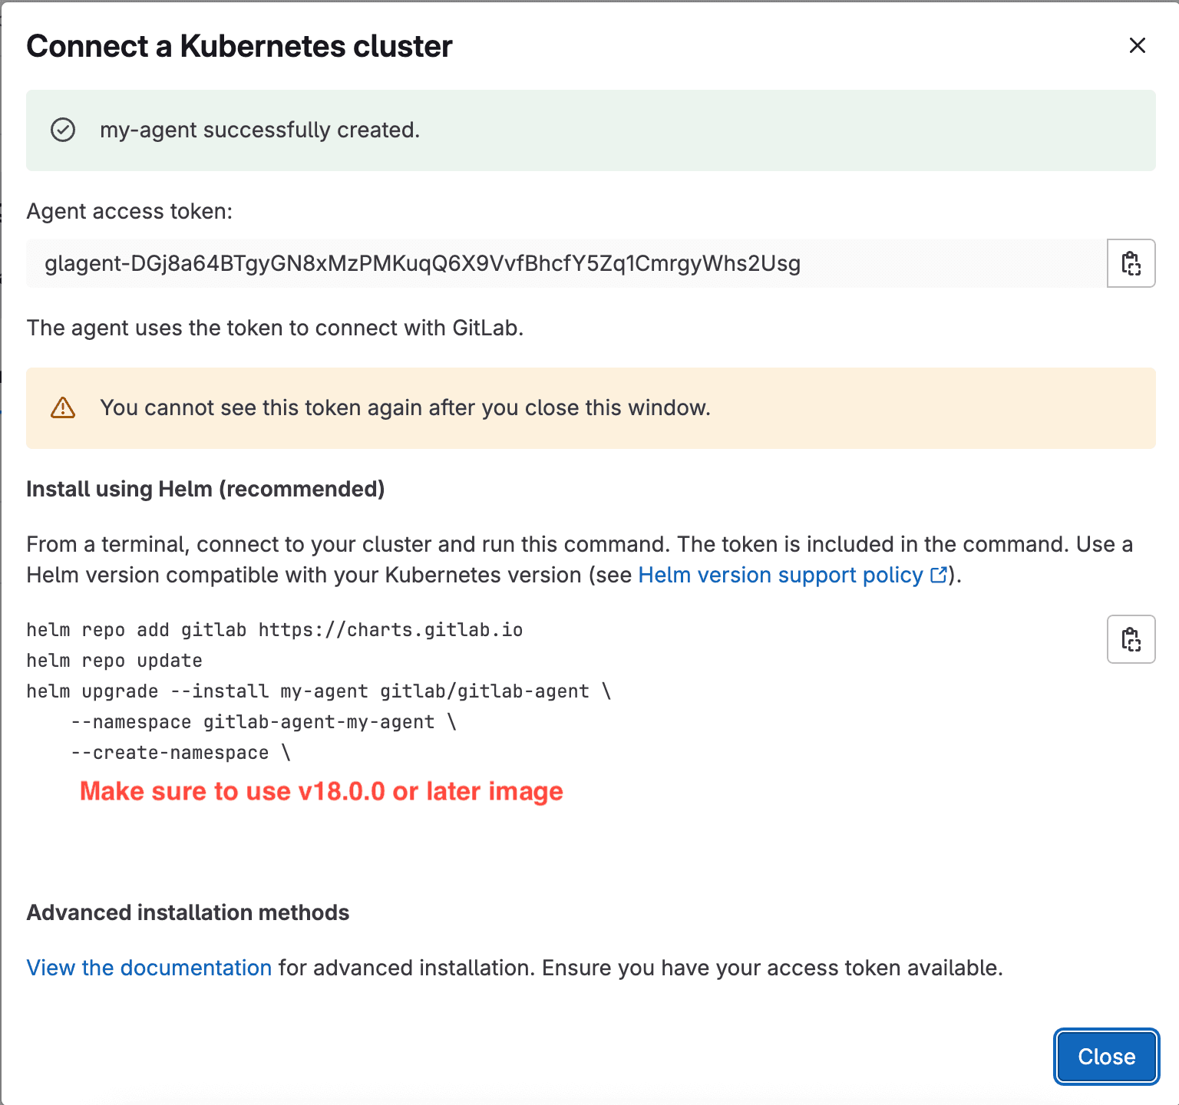Click the clipboard icon beside the code block

point(1131,639)
